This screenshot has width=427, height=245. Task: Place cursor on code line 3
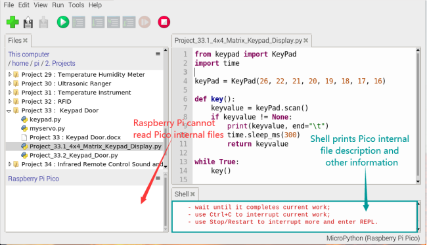(303, 72)
